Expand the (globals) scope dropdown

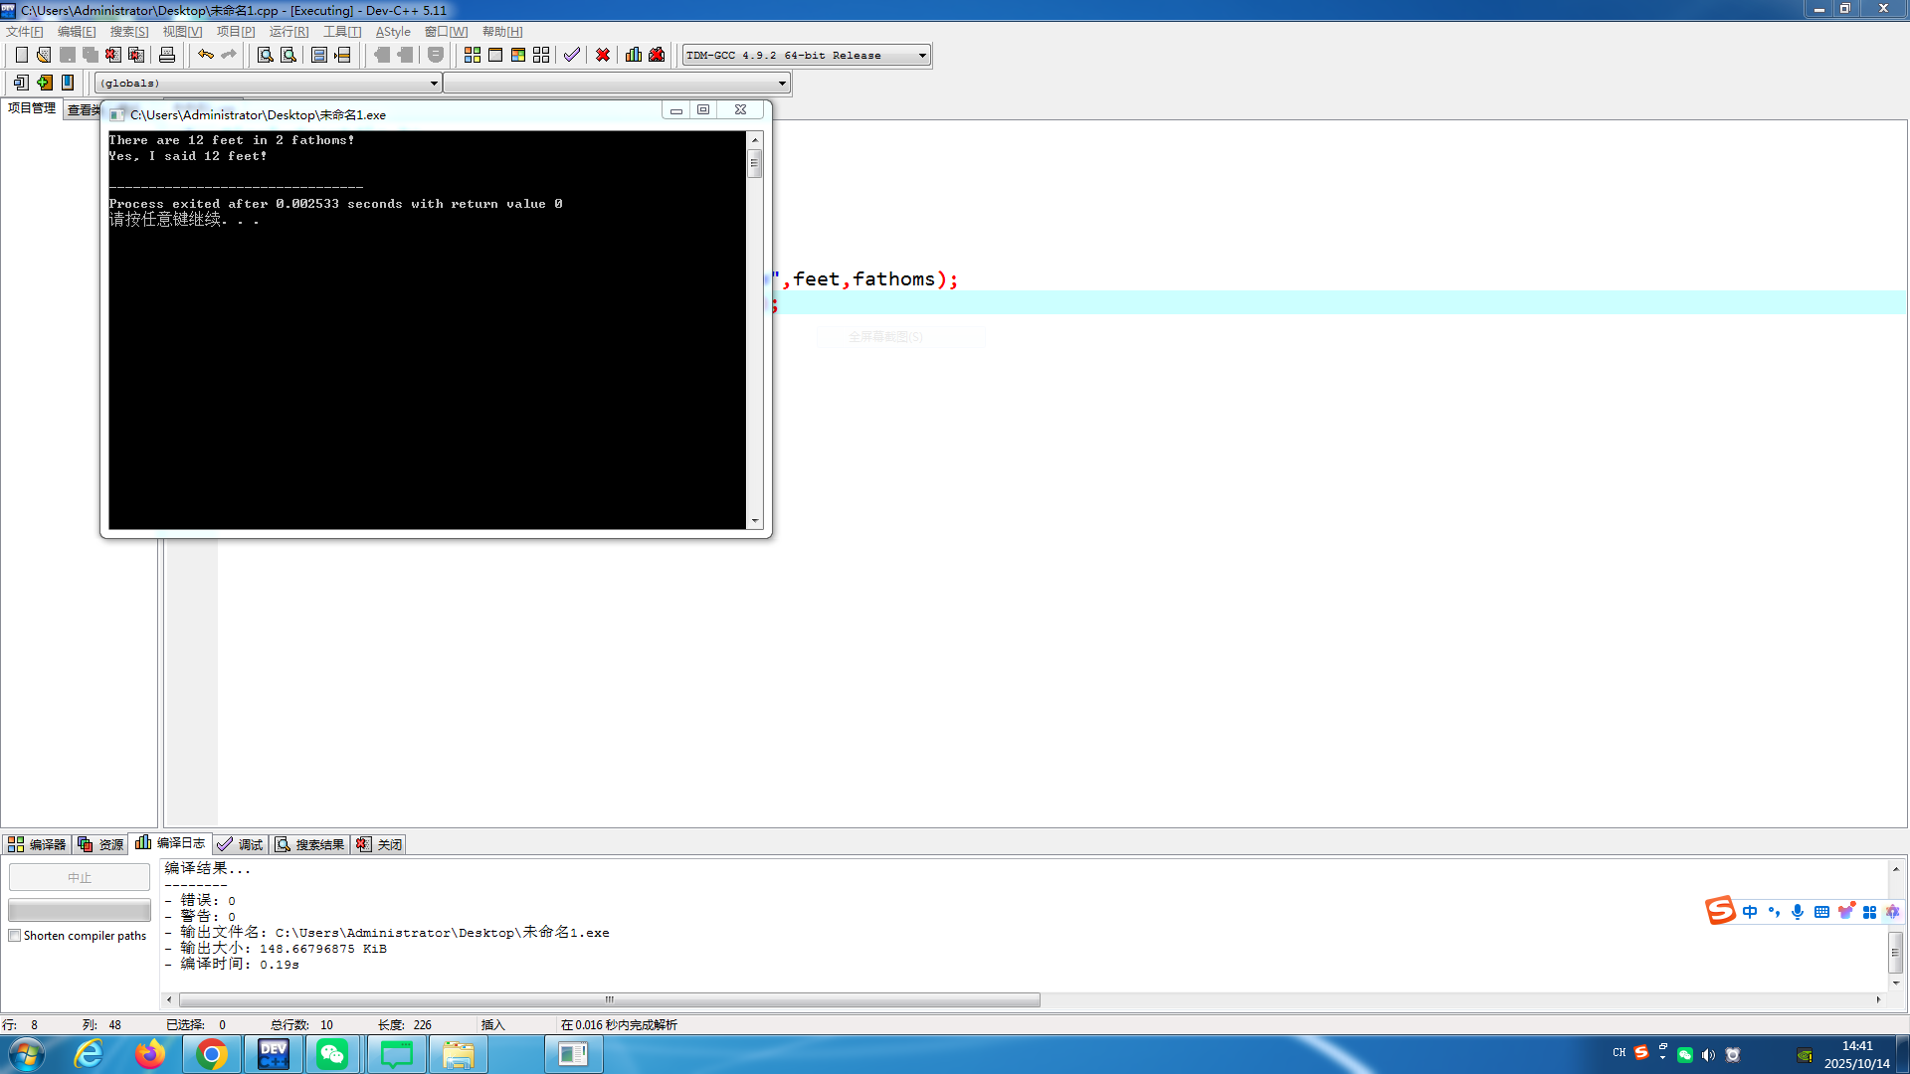tap(434, 84)
